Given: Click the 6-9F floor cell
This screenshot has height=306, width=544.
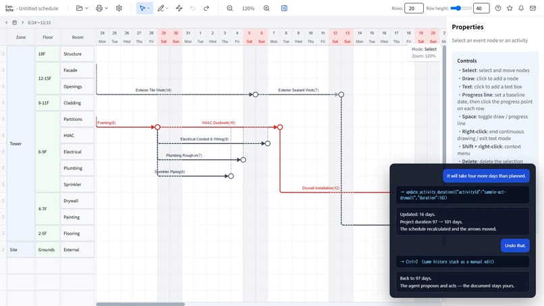Looking at the screenshot, I should pyautogui.click(x=47, y=152).
